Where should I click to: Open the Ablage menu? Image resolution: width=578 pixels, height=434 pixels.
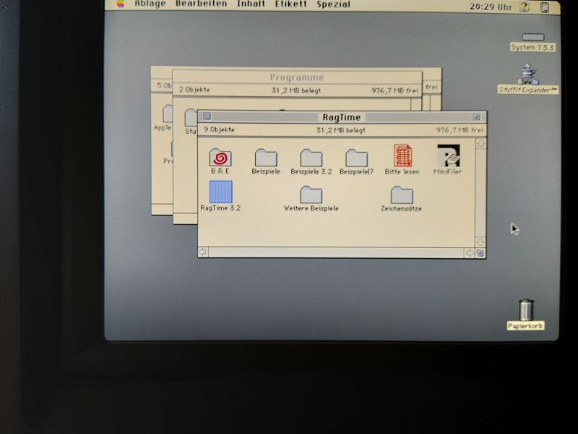(150, 4)
